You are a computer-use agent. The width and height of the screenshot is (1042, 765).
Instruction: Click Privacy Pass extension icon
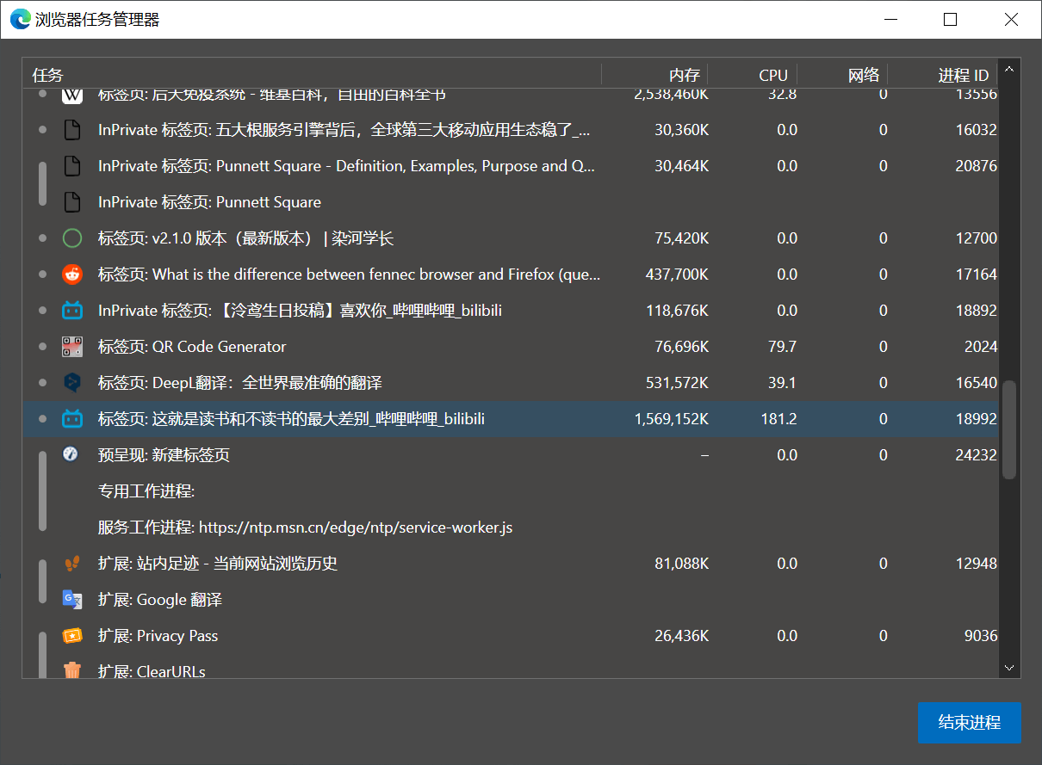[72, 636]
